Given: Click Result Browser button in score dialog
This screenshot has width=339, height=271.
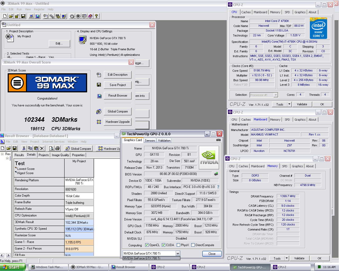Looking at the screenshot, I should (118, 96).
